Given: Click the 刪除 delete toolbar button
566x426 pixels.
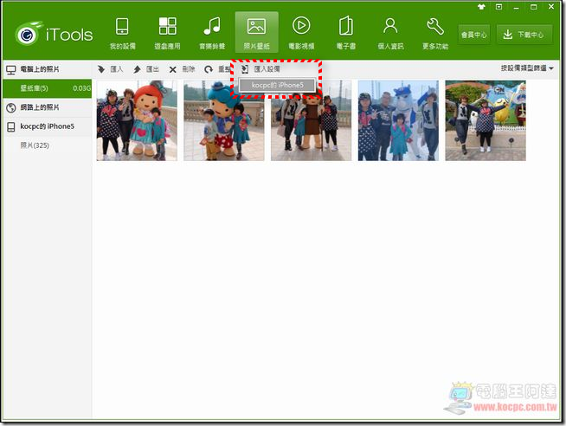Looking at the screenshot, I should [182, 69].
